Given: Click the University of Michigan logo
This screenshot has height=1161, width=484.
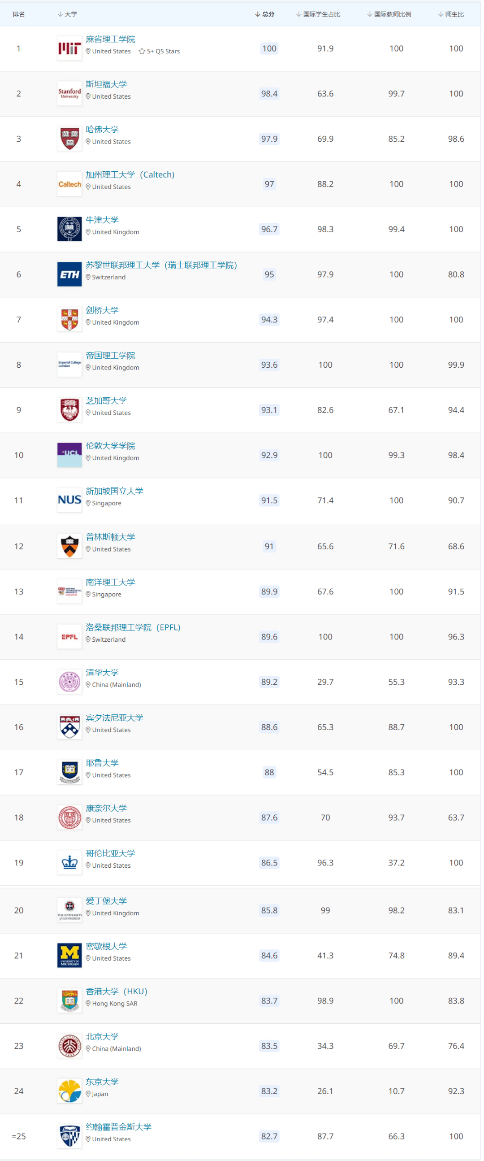Looking at the screenshot, I should [x=70, y=957].
